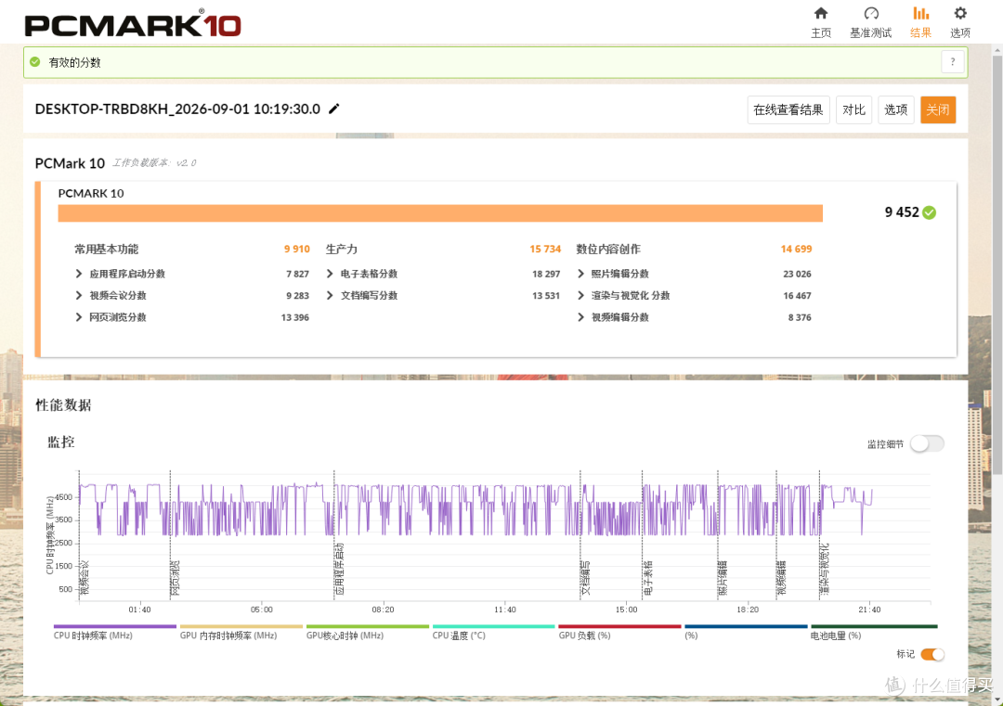Click 照片编辑 score value 23 026
1003x706 pixels.
(797, 274)
